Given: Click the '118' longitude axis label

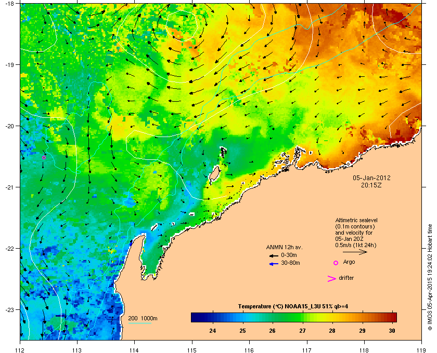Looking at the screenshot, I should click(x=364, y=350).
